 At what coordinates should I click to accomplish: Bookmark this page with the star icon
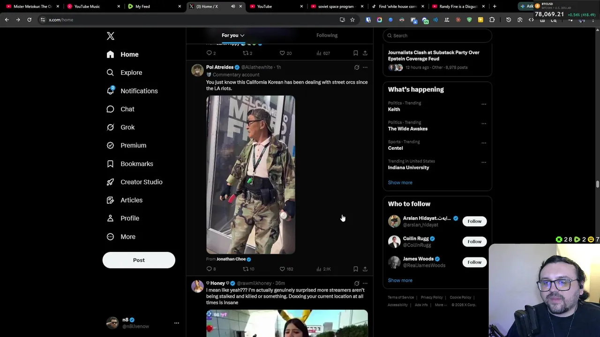352,20
